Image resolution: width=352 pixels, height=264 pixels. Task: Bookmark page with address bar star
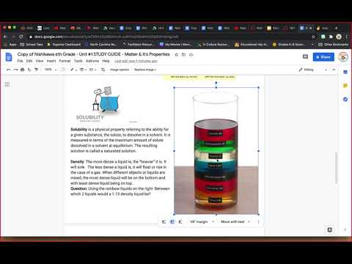click(313, 37)
